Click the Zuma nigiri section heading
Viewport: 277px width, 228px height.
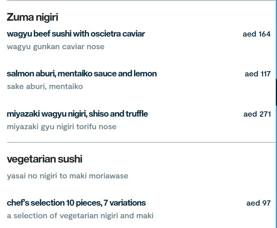pyautogui.click(x=33, y=17)
